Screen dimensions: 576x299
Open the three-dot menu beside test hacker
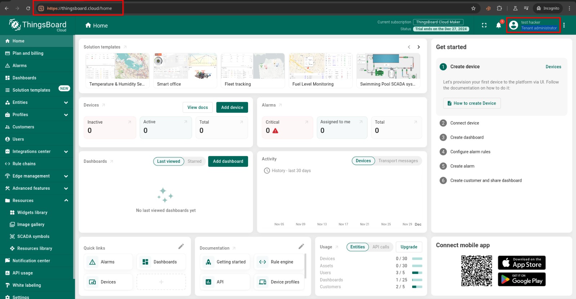[564, 25]
